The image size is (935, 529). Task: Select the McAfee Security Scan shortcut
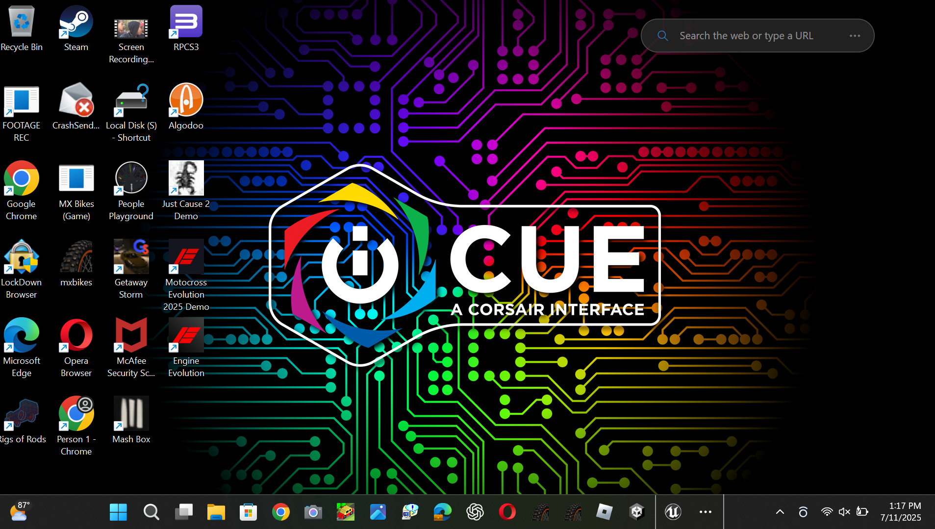pyautogui.click(x=131, y=348)
